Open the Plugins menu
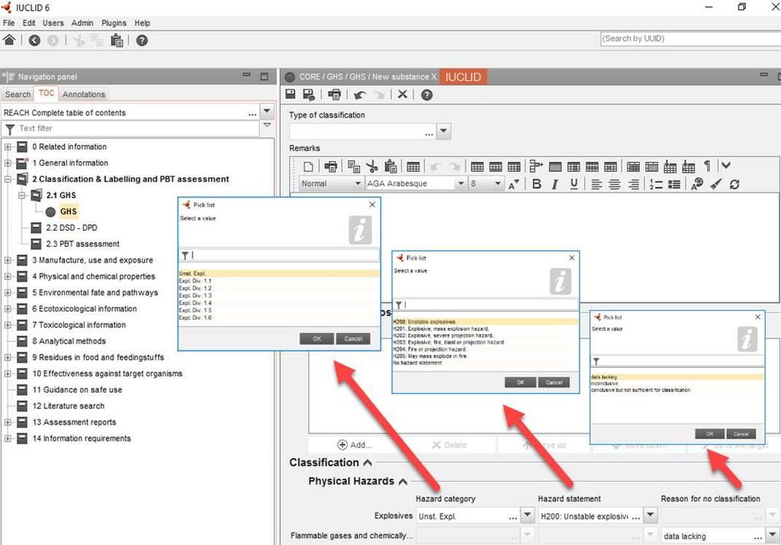This screenshot has width=781, height=545. [114, 23]
